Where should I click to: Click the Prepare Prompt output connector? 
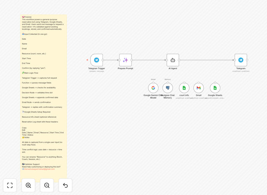click(132, 60)
